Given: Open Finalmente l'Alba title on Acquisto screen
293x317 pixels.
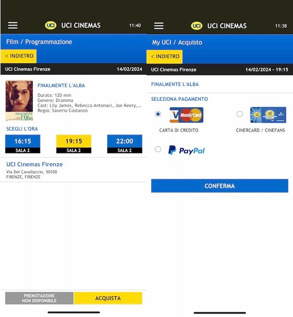Looking at the screenshot, I should [175, 85].
